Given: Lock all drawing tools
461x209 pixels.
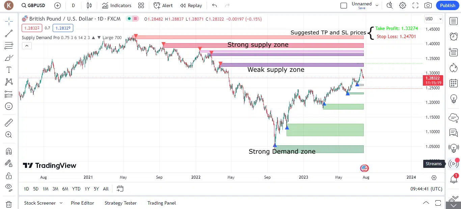Looking at the screenshot, I should pos(9,176).
